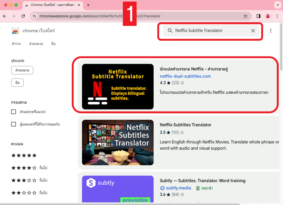
Task: Click the bookmark star in the address bar
Action: coord(245,16)
